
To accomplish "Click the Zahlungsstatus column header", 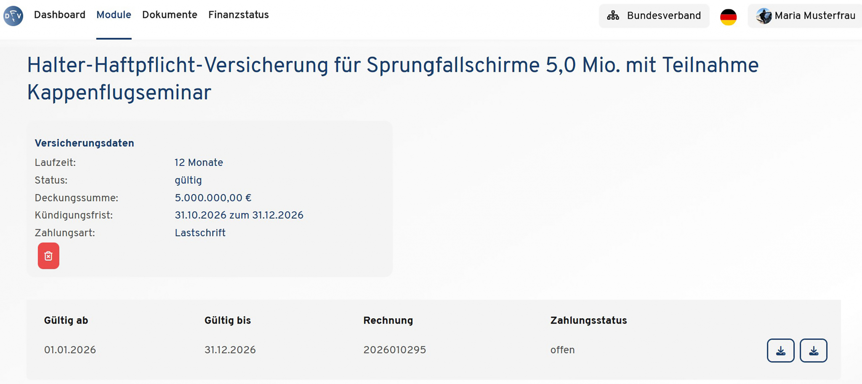I will click(588, 320).
